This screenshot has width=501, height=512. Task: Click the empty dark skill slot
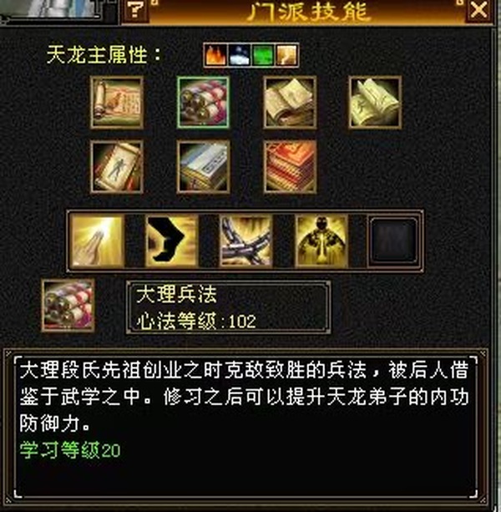394,241
